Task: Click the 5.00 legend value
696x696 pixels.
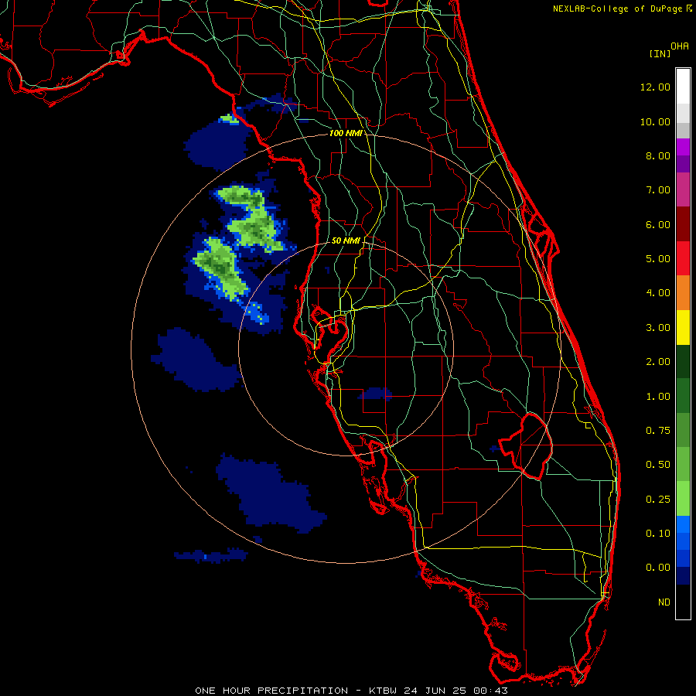Action: tap(658, 258)
